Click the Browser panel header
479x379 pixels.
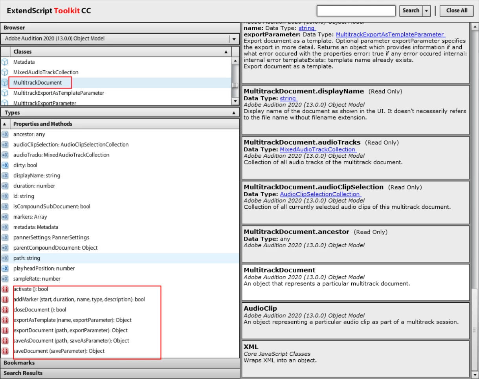[x=119, y=28]
